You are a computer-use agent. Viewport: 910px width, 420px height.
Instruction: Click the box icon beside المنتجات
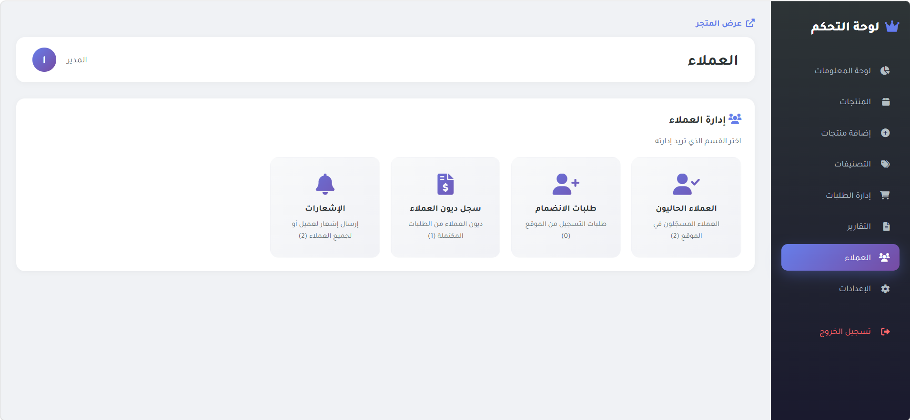tap(886, 102)
